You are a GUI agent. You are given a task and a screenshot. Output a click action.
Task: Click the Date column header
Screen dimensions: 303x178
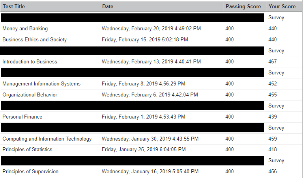pyautogui.click(x=108, y=6)
